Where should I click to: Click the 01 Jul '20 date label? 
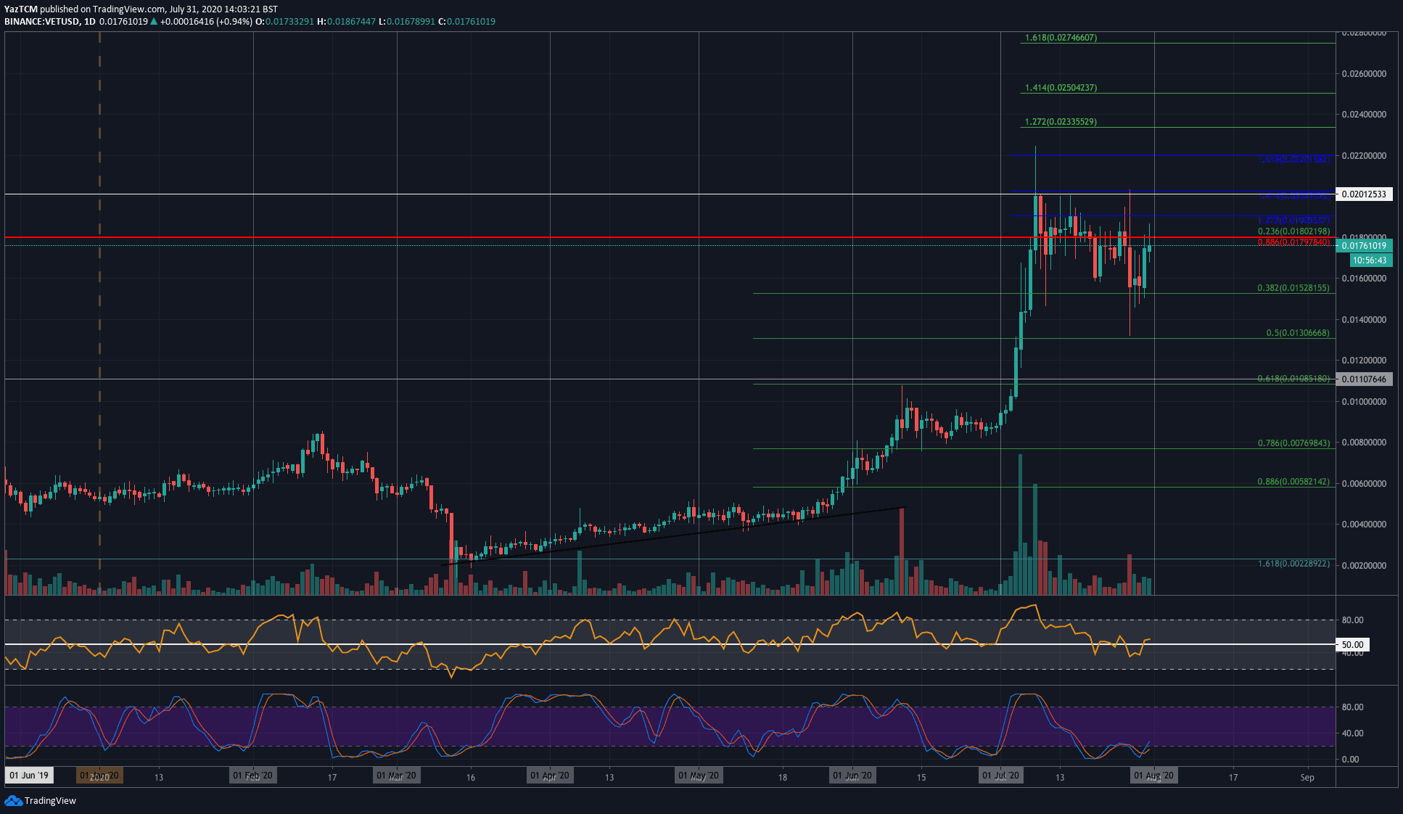pos(1000,776)
